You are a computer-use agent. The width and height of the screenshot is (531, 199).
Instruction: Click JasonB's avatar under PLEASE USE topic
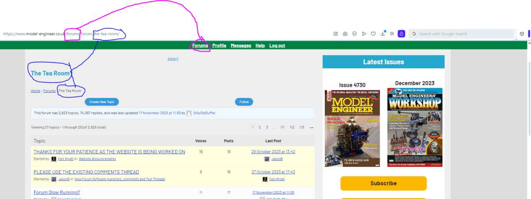click(x=54, y=179)
